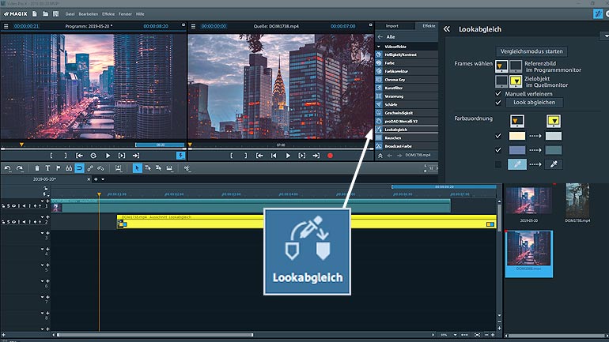Open the dropdown arrow next to tab plus
The image size is (609, 342).
103,179
